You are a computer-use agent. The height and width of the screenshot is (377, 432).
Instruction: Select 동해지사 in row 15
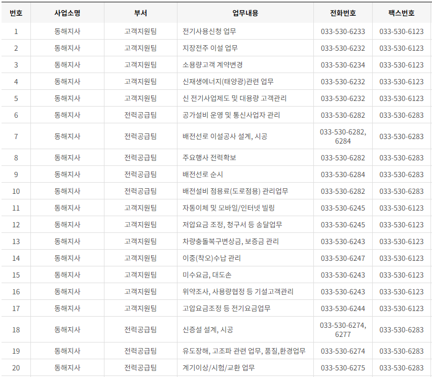tap(66, 275)
